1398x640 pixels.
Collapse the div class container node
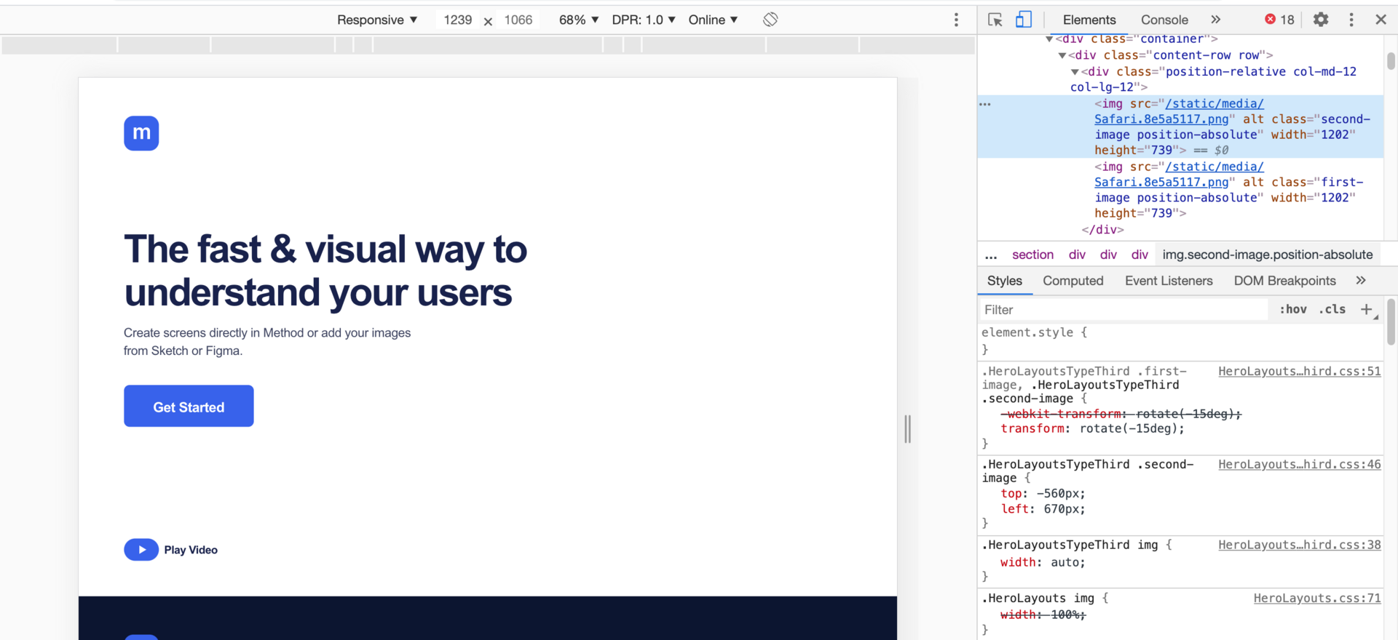click(x=1049, y=39)
